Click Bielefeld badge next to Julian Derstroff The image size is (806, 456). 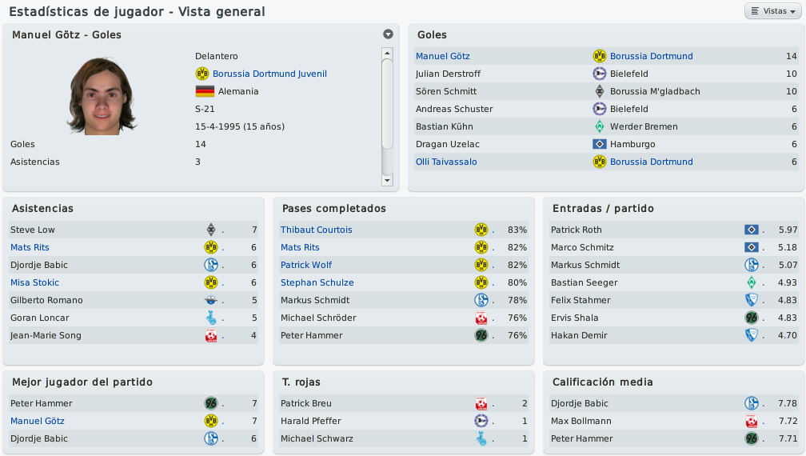pyautogui.click(x=600, y=74)
